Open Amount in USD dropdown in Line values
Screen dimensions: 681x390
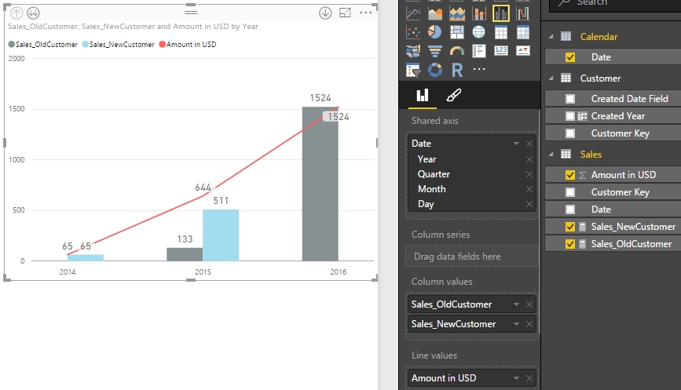click(x=516, y=378)
